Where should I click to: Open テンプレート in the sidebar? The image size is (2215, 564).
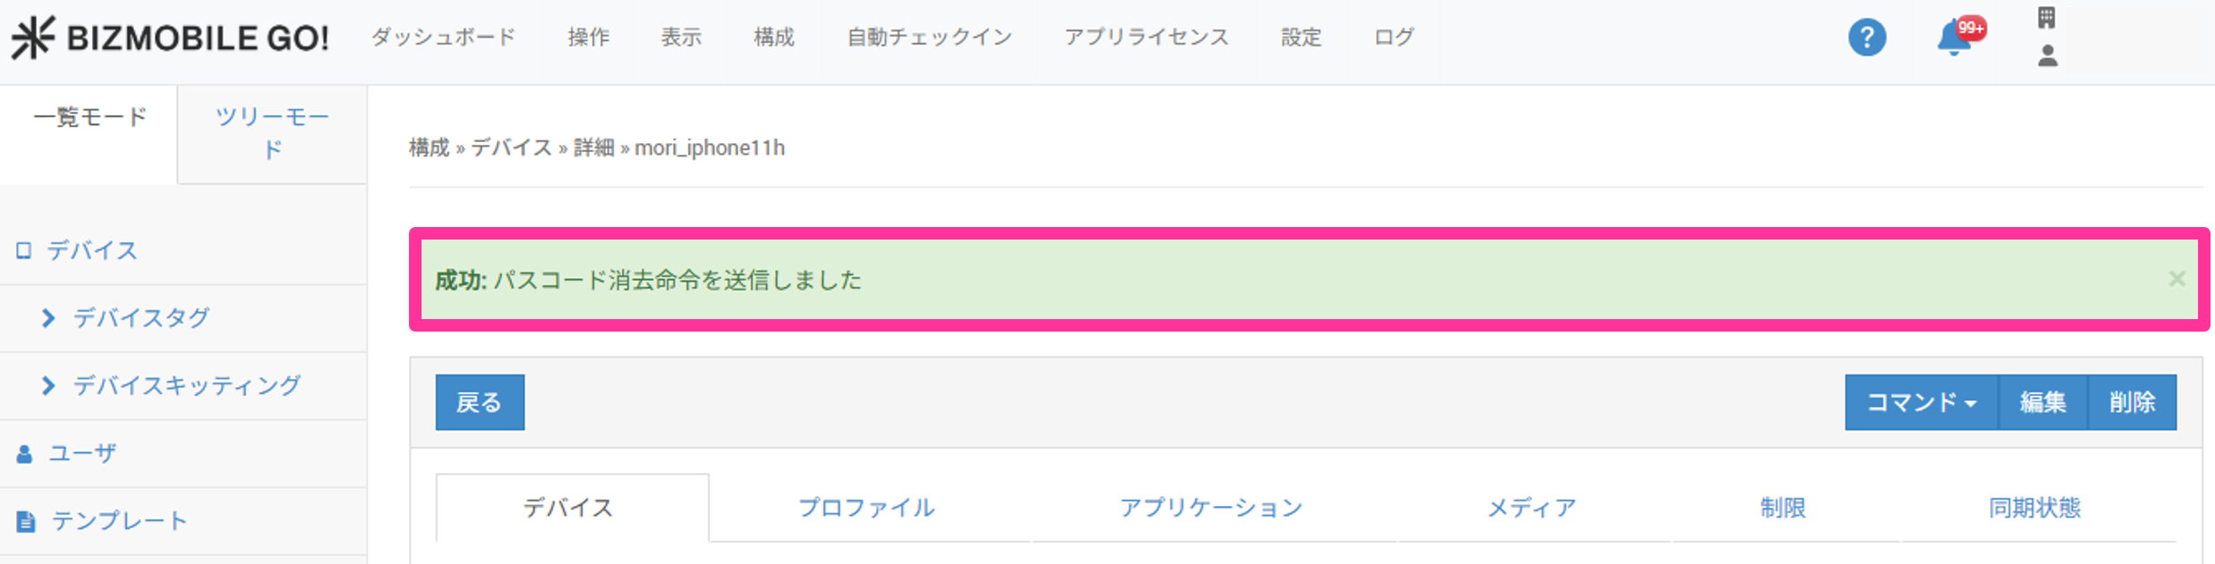coord(119,521)
